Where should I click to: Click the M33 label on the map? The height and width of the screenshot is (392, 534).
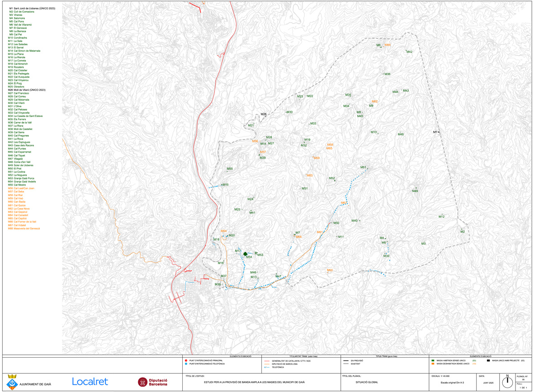coord(313,124)
